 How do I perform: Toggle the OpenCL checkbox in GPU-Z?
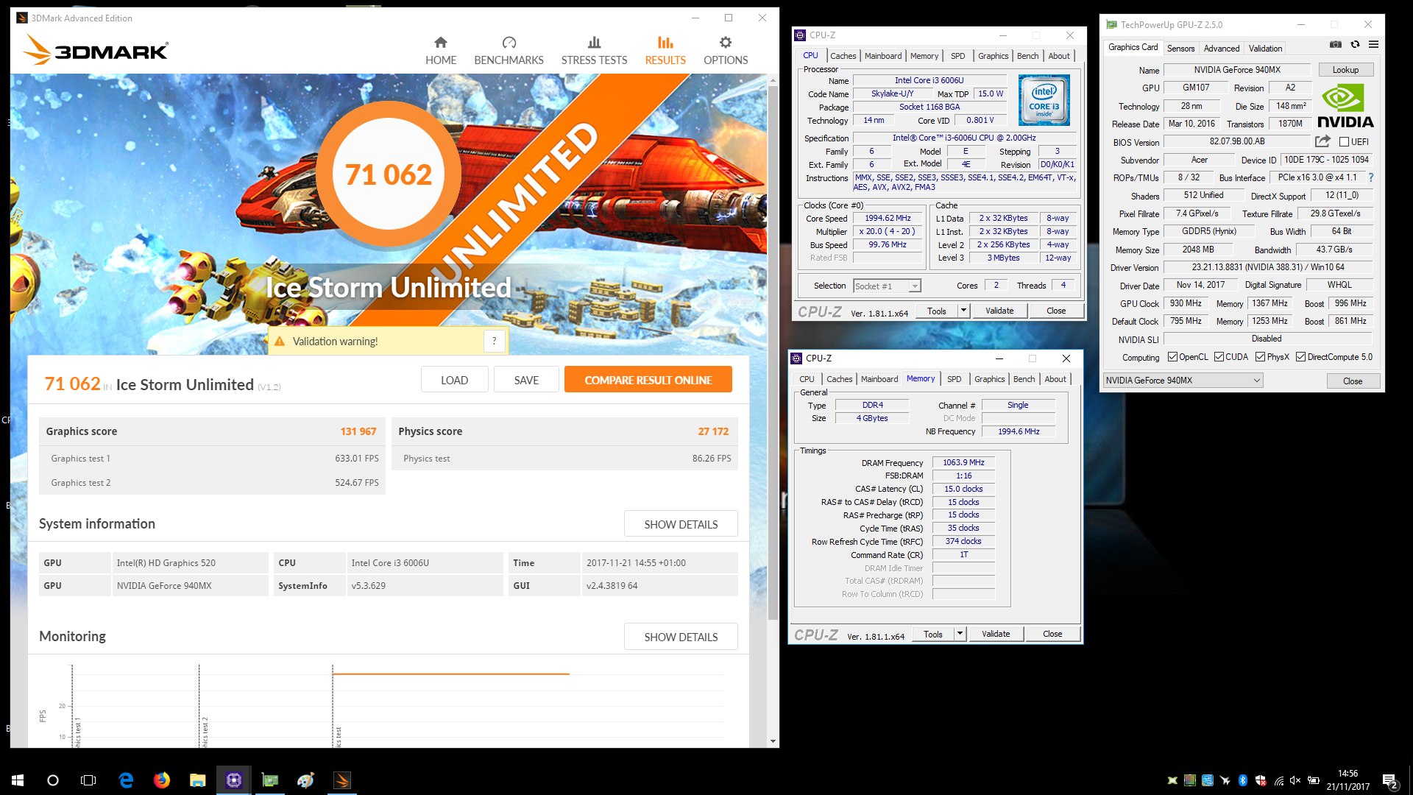pos(1172,357)
